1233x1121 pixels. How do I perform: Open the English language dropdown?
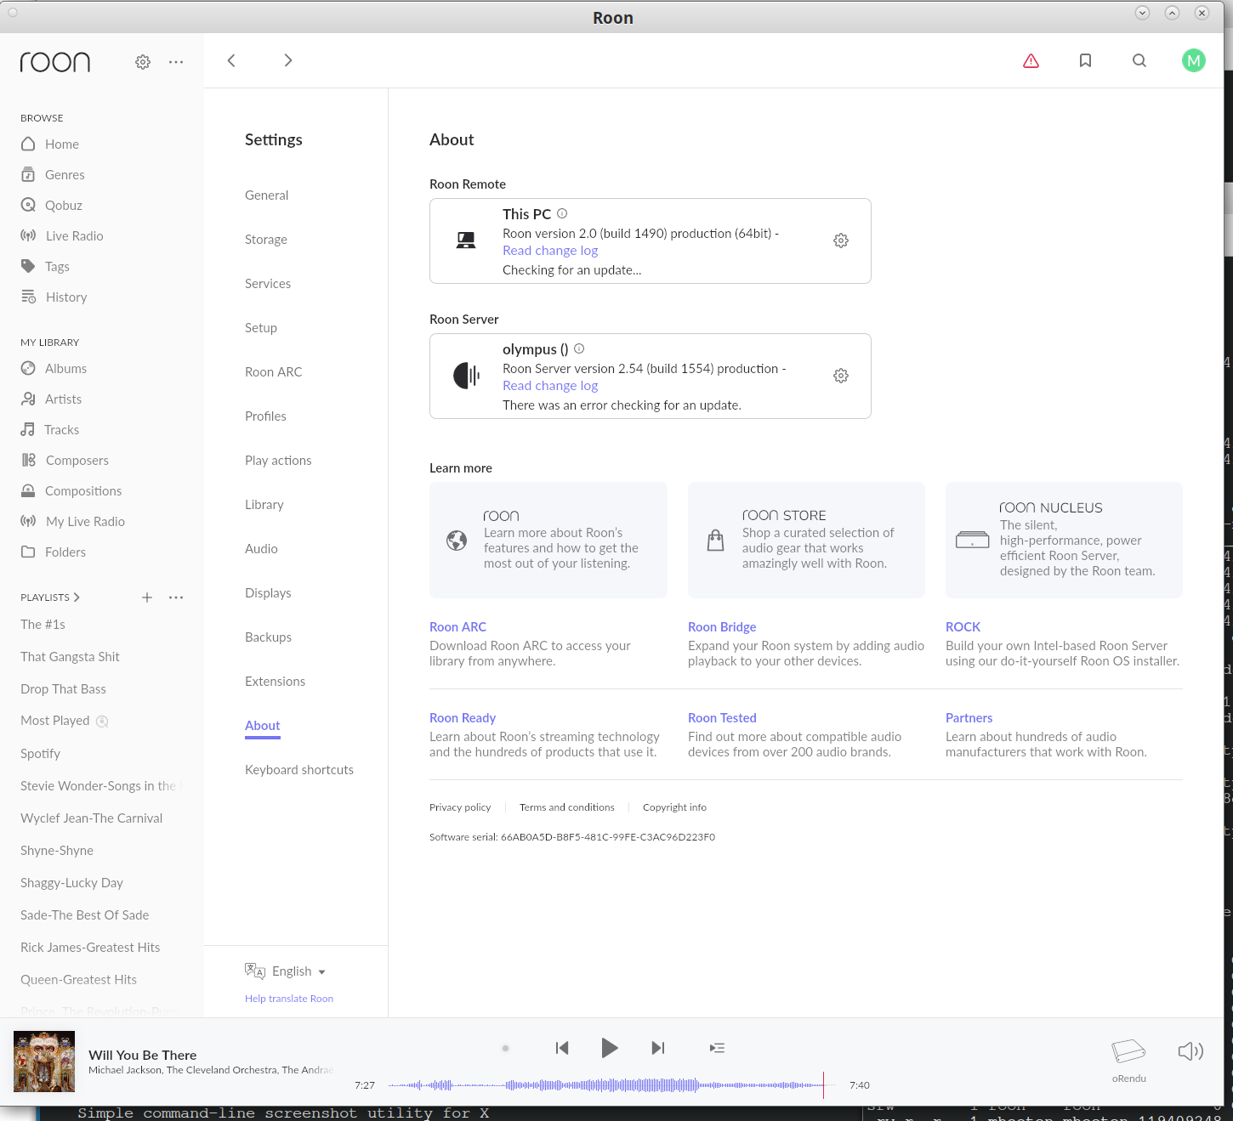point(298,971)
